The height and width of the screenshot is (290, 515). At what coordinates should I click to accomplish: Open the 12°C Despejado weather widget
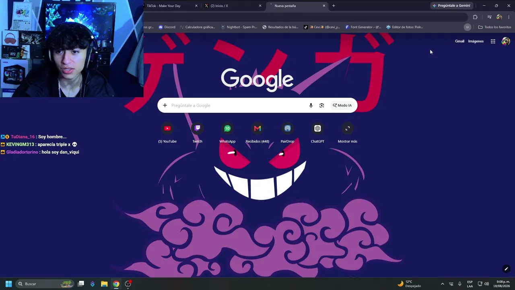(409, 284)
